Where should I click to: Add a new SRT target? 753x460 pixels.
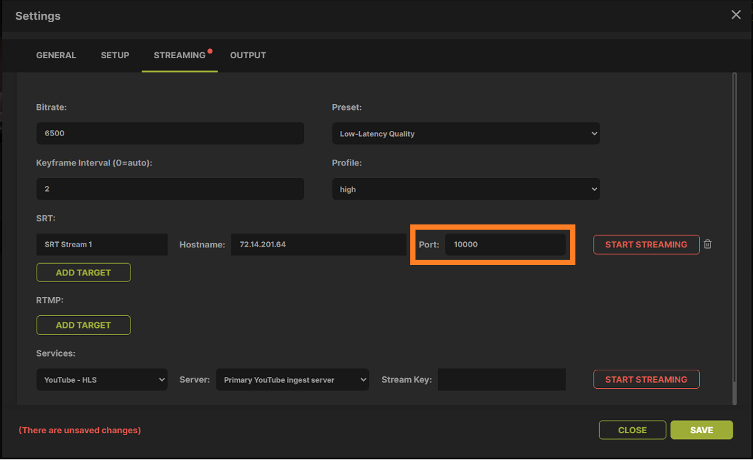point(84,272)
